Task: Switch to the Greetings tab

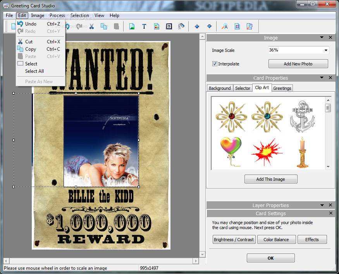Action: coord(282,88)
